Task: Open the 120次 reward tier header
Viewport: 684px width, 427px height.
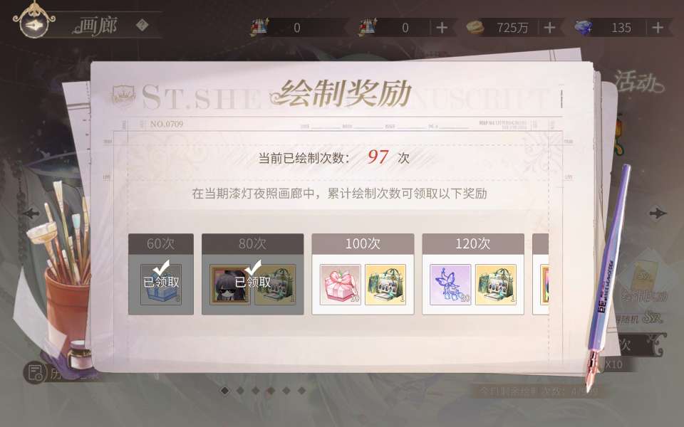Action: point(473,243)
